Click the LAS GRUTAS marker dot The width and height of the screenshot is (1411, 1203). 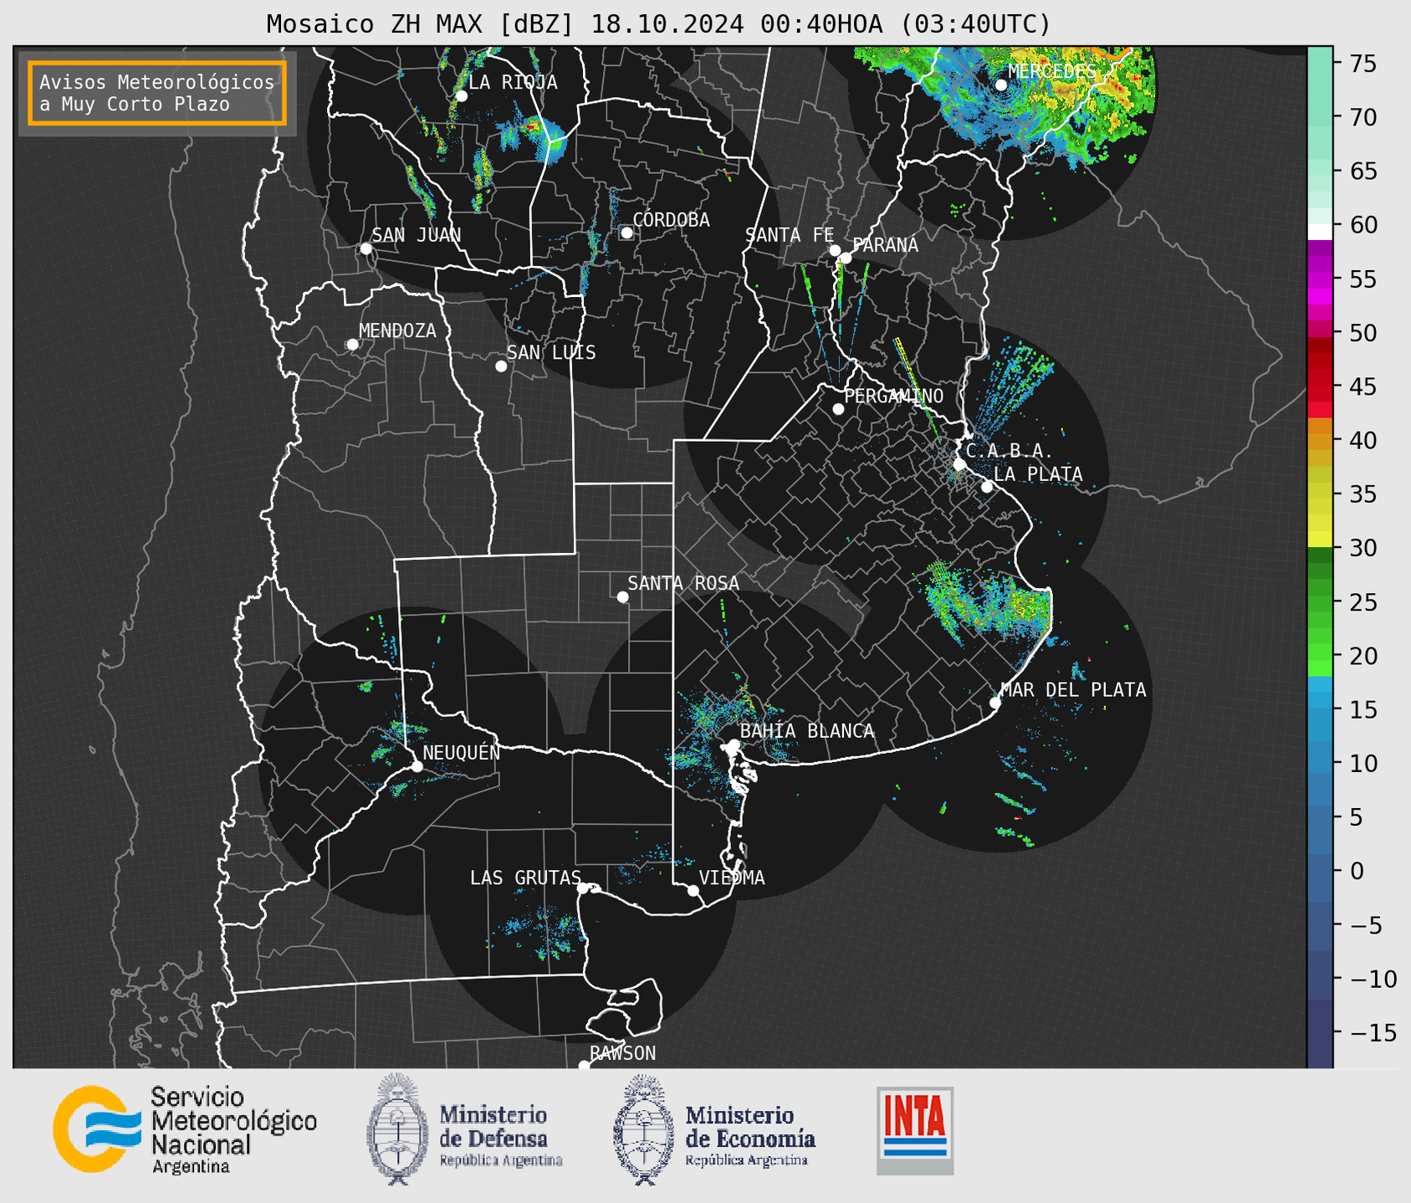583,888
